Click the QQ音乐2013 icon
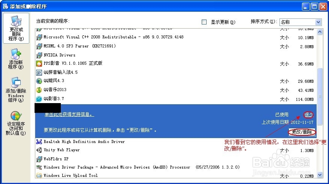The height and width of the screenshot is (184, 329). [x=39, y=90]
